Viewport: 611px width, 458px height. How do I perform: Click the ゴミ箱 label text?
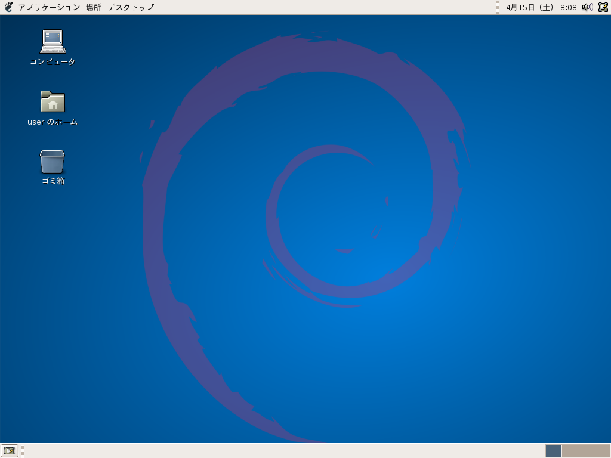point(53,181)
